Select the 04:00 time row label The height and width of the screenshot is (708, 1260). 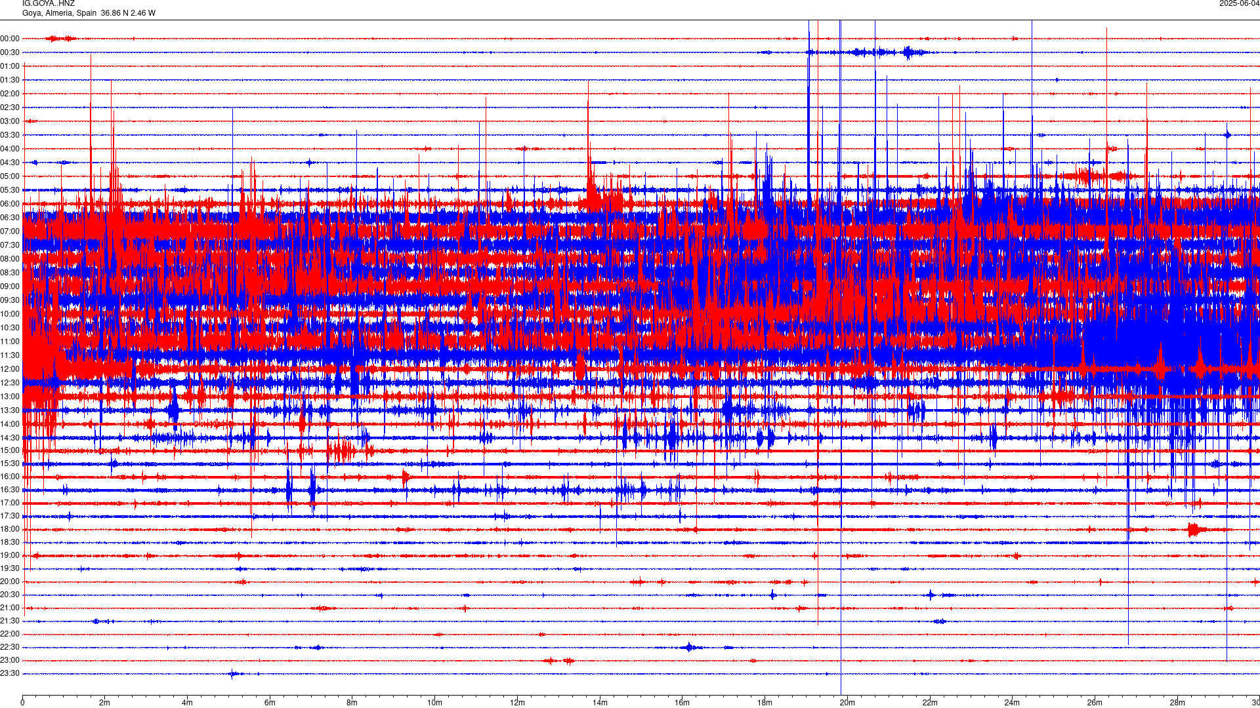[x=10, y=149]
